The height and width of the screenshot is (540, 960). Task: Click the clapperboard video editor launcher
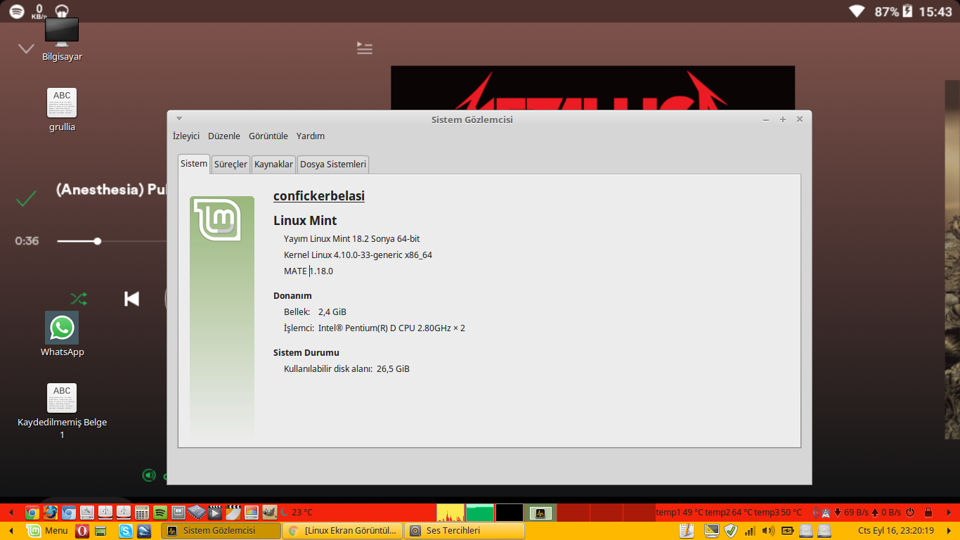coord(233,513)
